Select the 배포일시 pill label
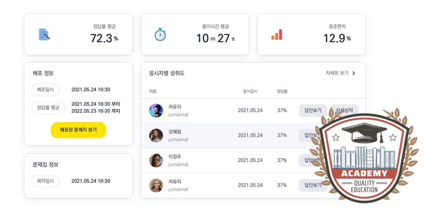The width and height of the screenshot is (429, 214). tap(45, 90)
